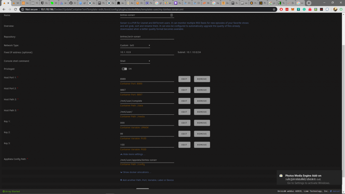Click the Key 3 value field 100

(147, 145)
